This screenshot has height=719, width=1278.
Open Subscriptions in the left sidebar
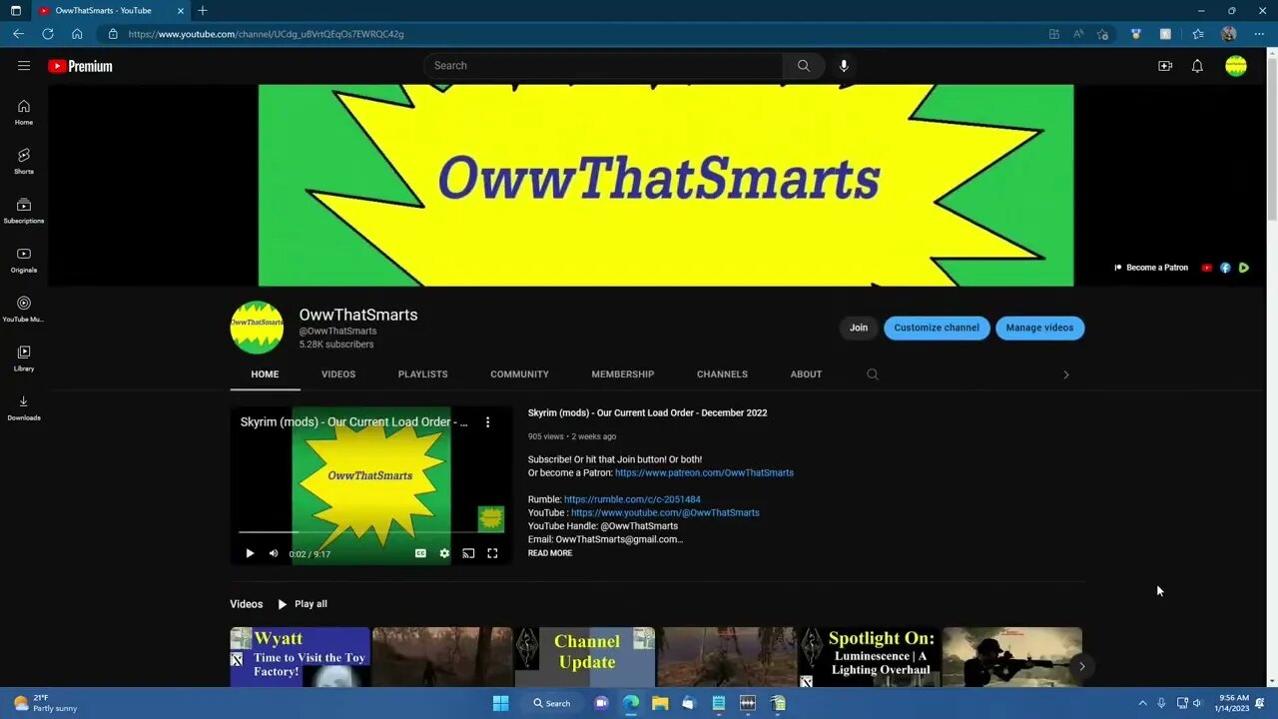[x=24, y=211]
